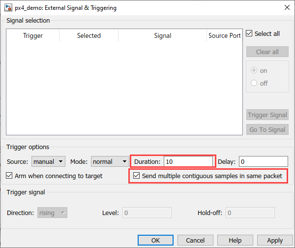Disable Arm when connecting to target
The image size is (295, 248).
pyautogui.click(x=10, y=176)
